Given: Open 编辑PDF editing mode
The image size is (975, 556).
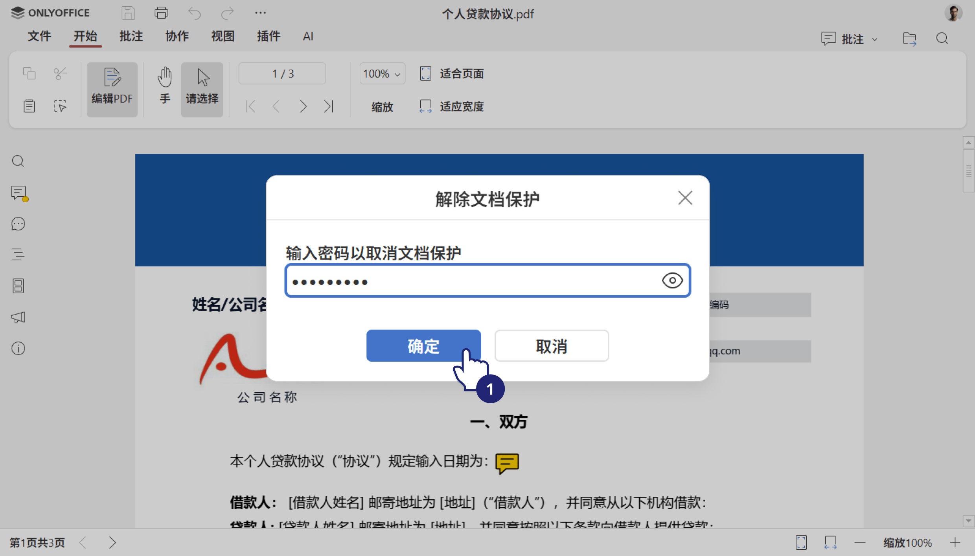Looking at the screenshot, I should pos(112,88).
